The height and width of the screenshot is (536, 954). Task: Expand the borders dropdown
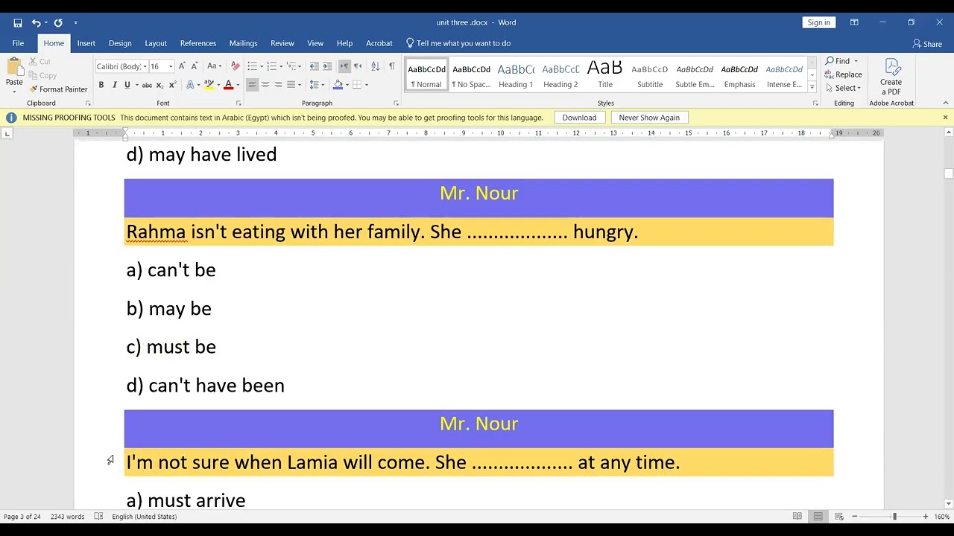tap(367, 85)
